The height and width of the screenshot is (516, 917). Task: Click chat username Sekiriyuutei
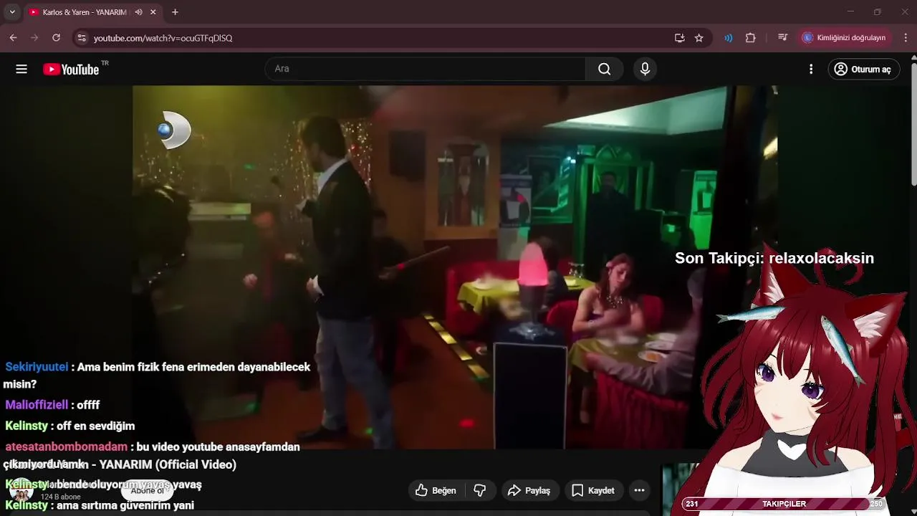pos(37,367)
